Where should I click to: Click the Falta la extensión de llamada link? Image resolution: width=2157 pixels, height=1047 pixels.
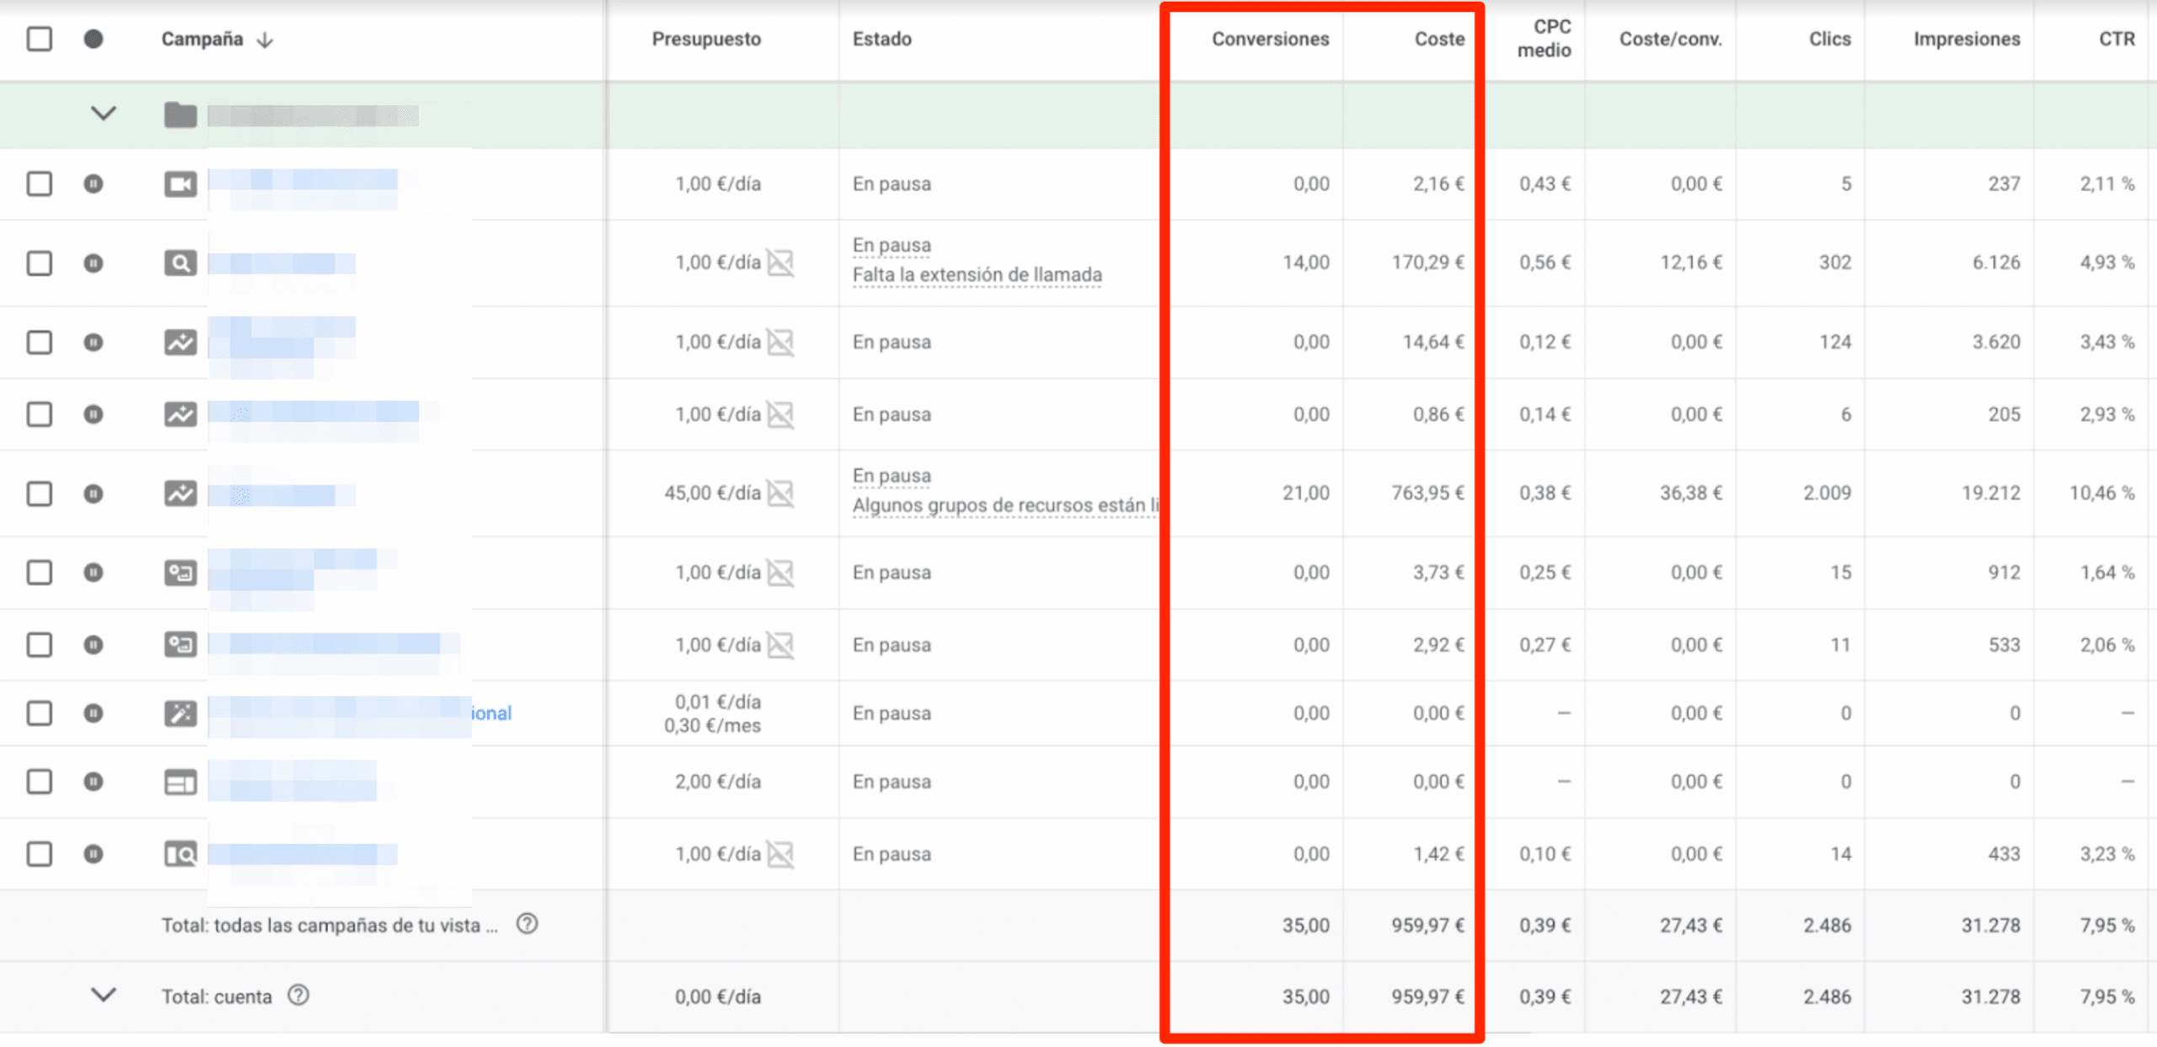977,275
